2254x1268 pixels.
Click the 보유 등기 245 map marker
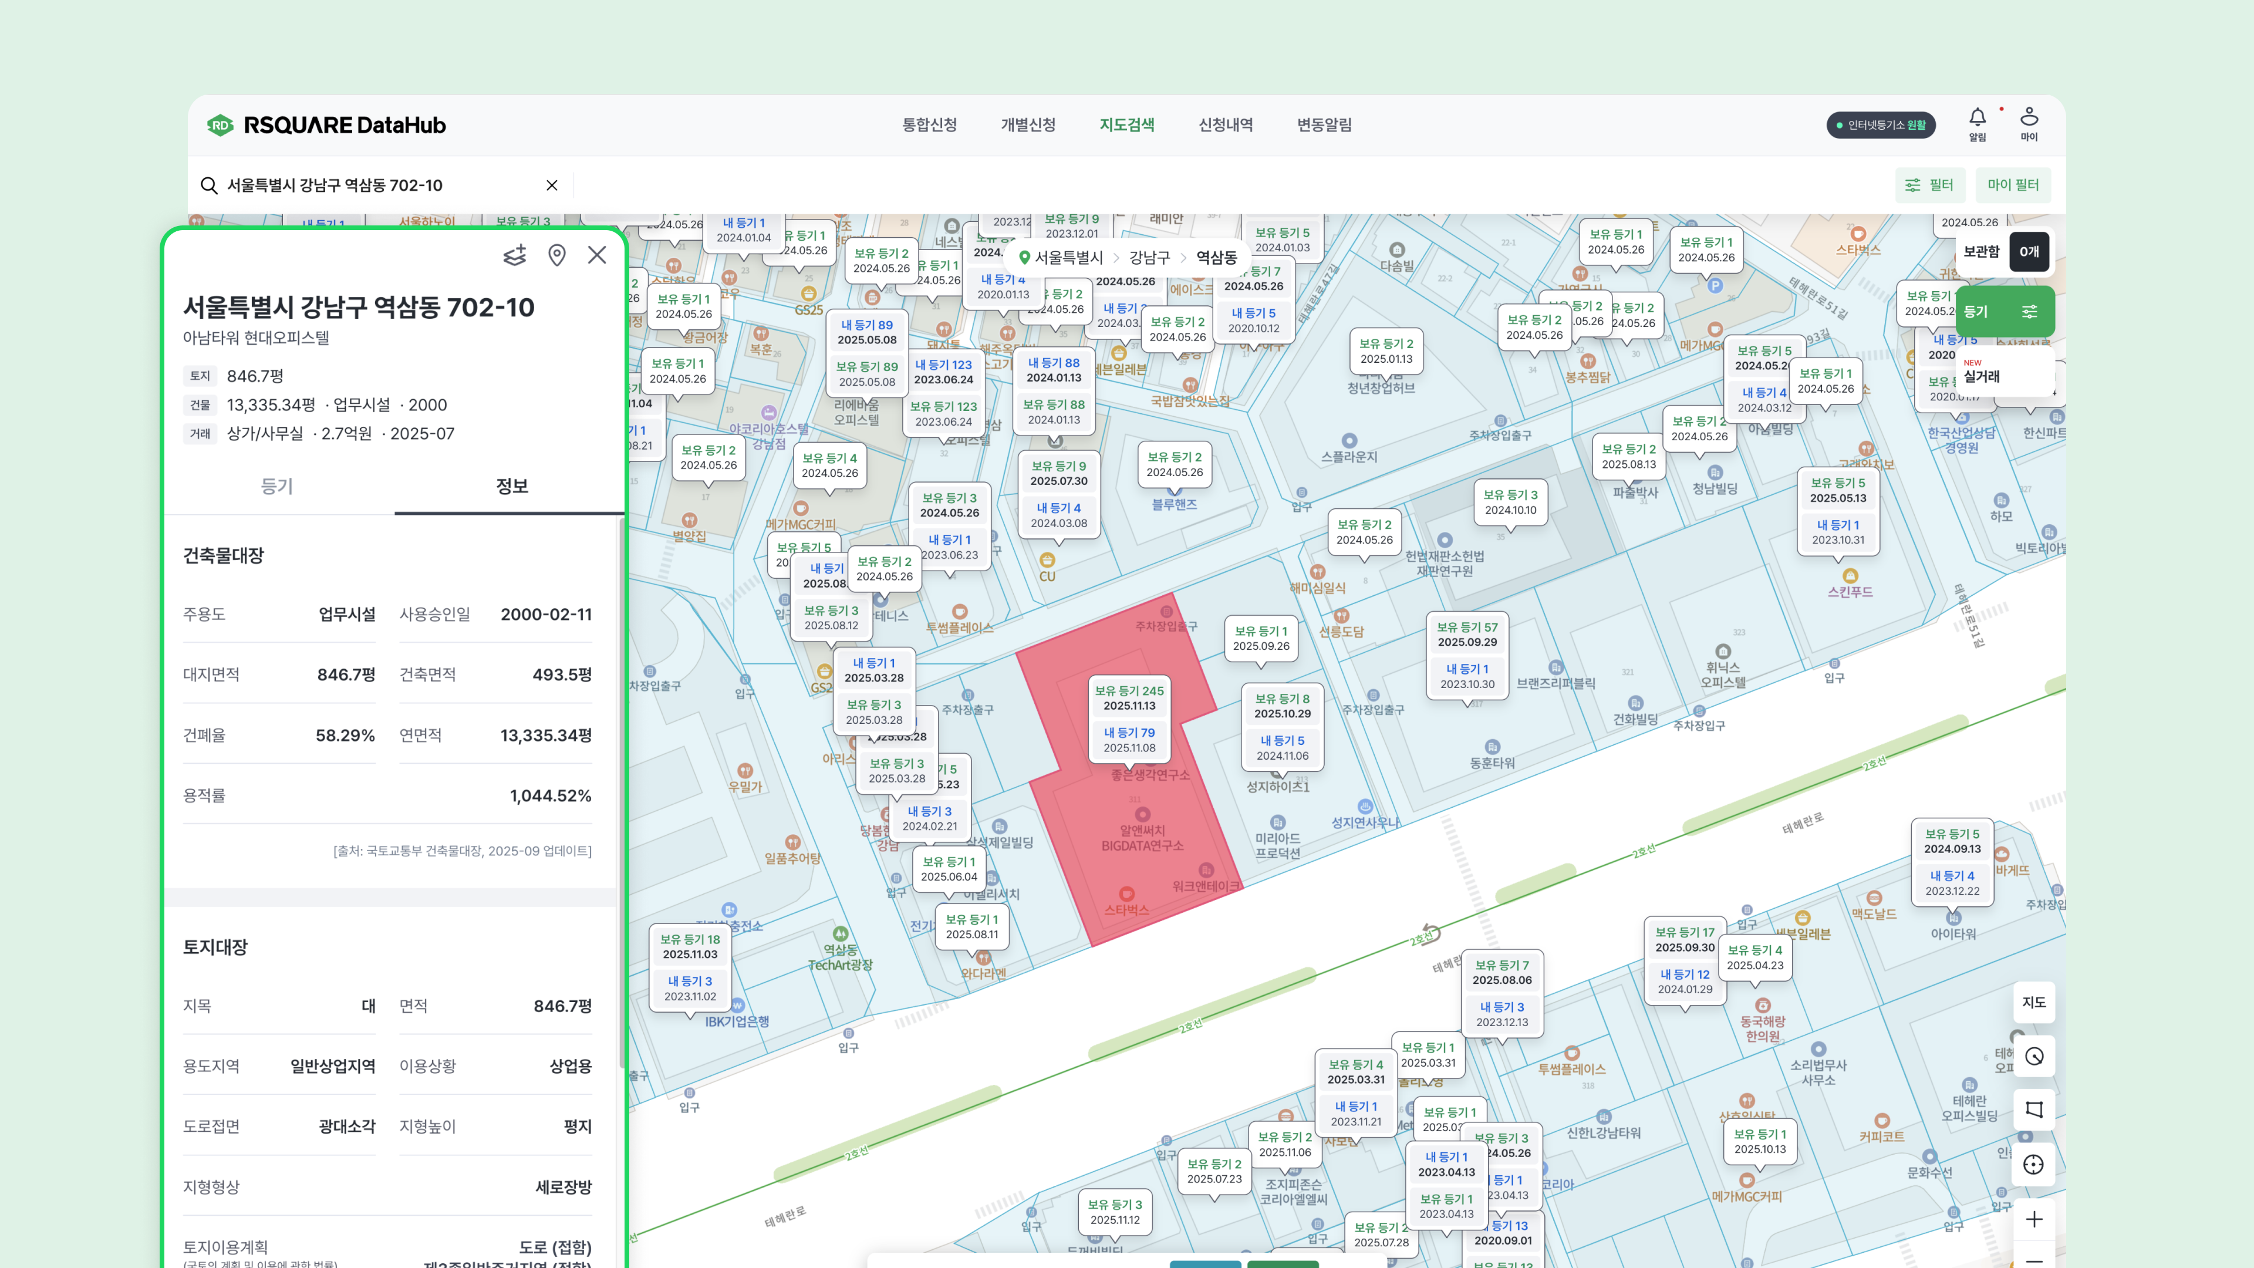[x=1129, y=697]
